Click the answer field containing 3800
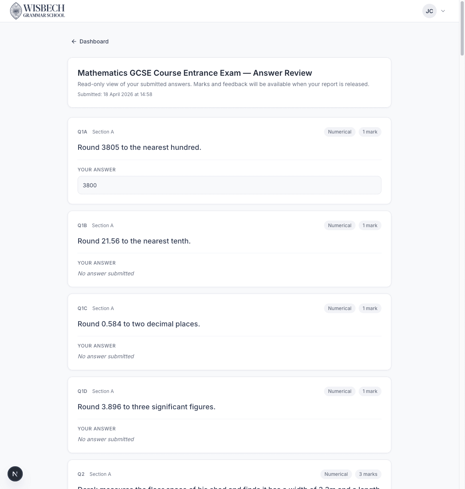This screenshot has height=489, width=465. [229, 185]
